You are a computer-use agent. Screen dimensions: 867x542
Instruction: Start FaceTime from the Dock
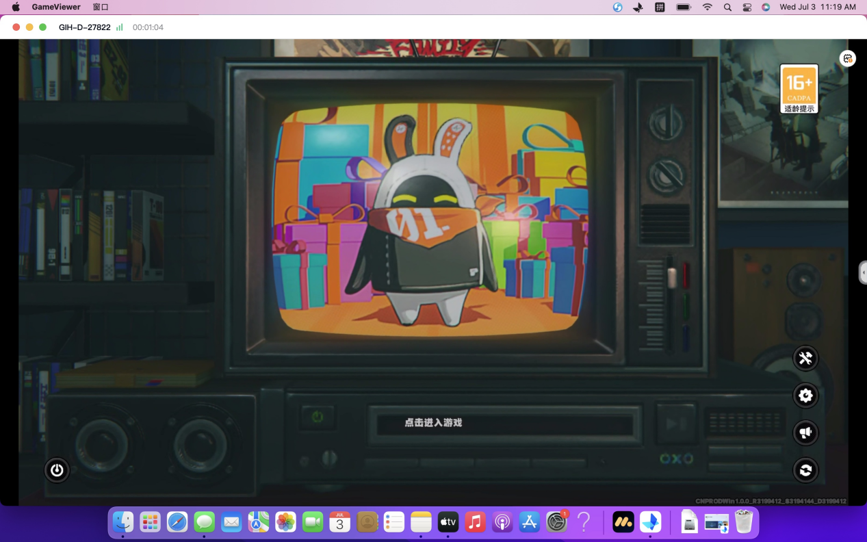313,522
